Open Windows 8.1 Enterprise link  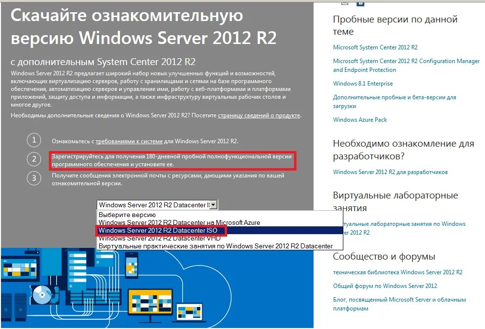363,84
